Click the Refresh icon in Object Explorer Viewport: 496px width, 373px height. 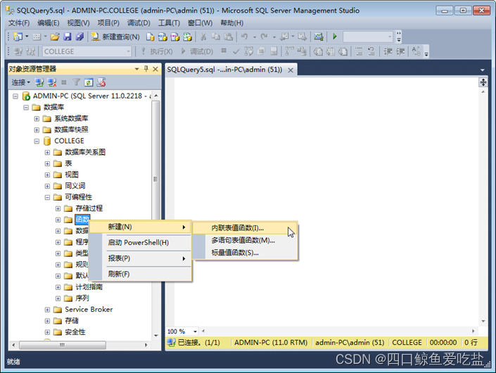pyautogui.click(x=88, y=82)
